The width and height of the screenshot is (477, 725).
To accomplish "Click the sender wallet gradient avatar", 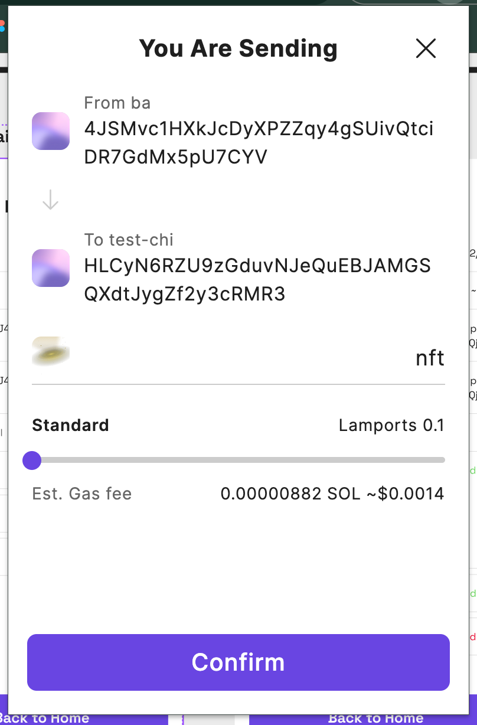I will pos(51,130).
